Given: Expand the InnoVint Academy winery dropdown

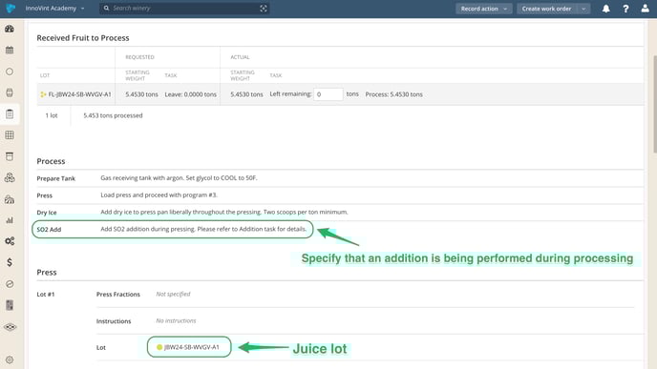Looking at the screenshot, I should pyautogui.click(x=54, y=9).
